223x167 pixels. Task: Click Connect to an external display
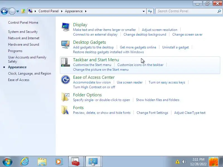95,35
